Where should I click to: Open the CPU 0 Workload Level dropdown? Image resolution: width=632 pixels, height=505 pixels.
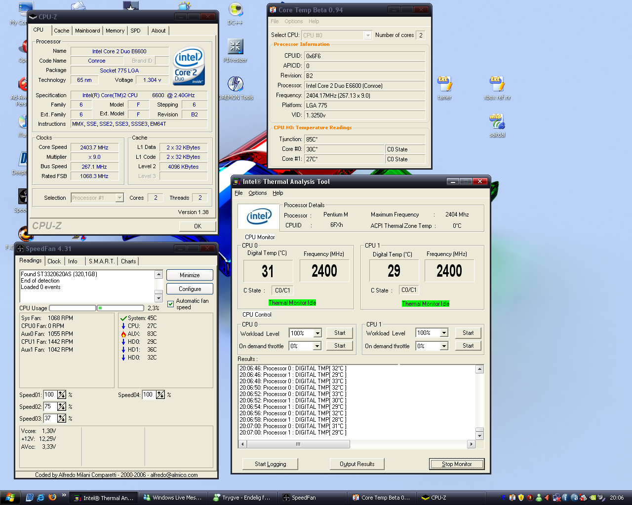tap(317, 333)
